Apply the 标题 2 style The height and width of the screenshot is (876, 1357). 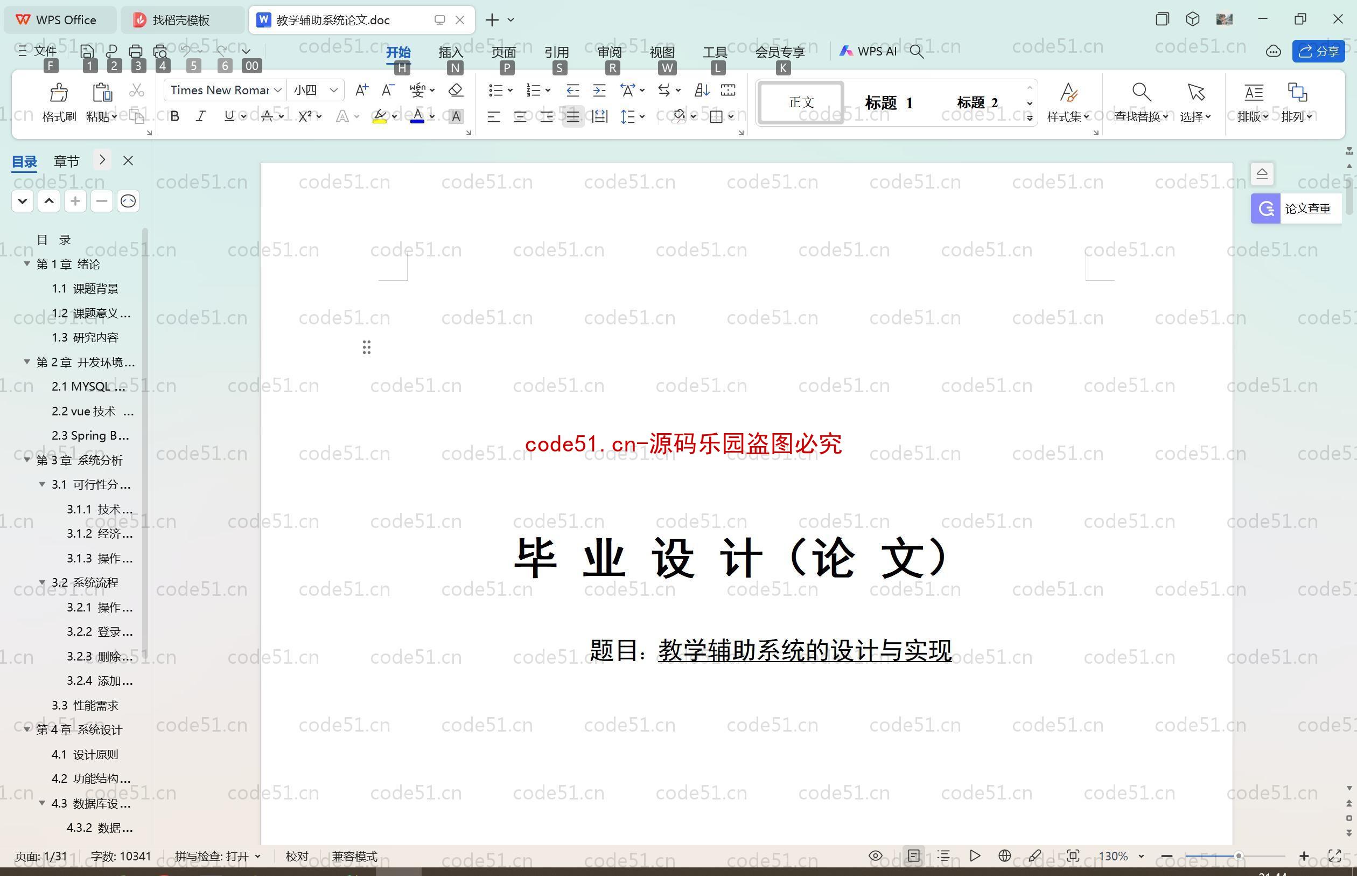coord(978,103)
